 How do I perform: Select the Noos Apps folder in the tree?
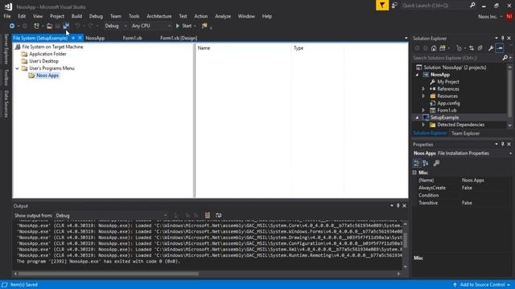[47, 75]
